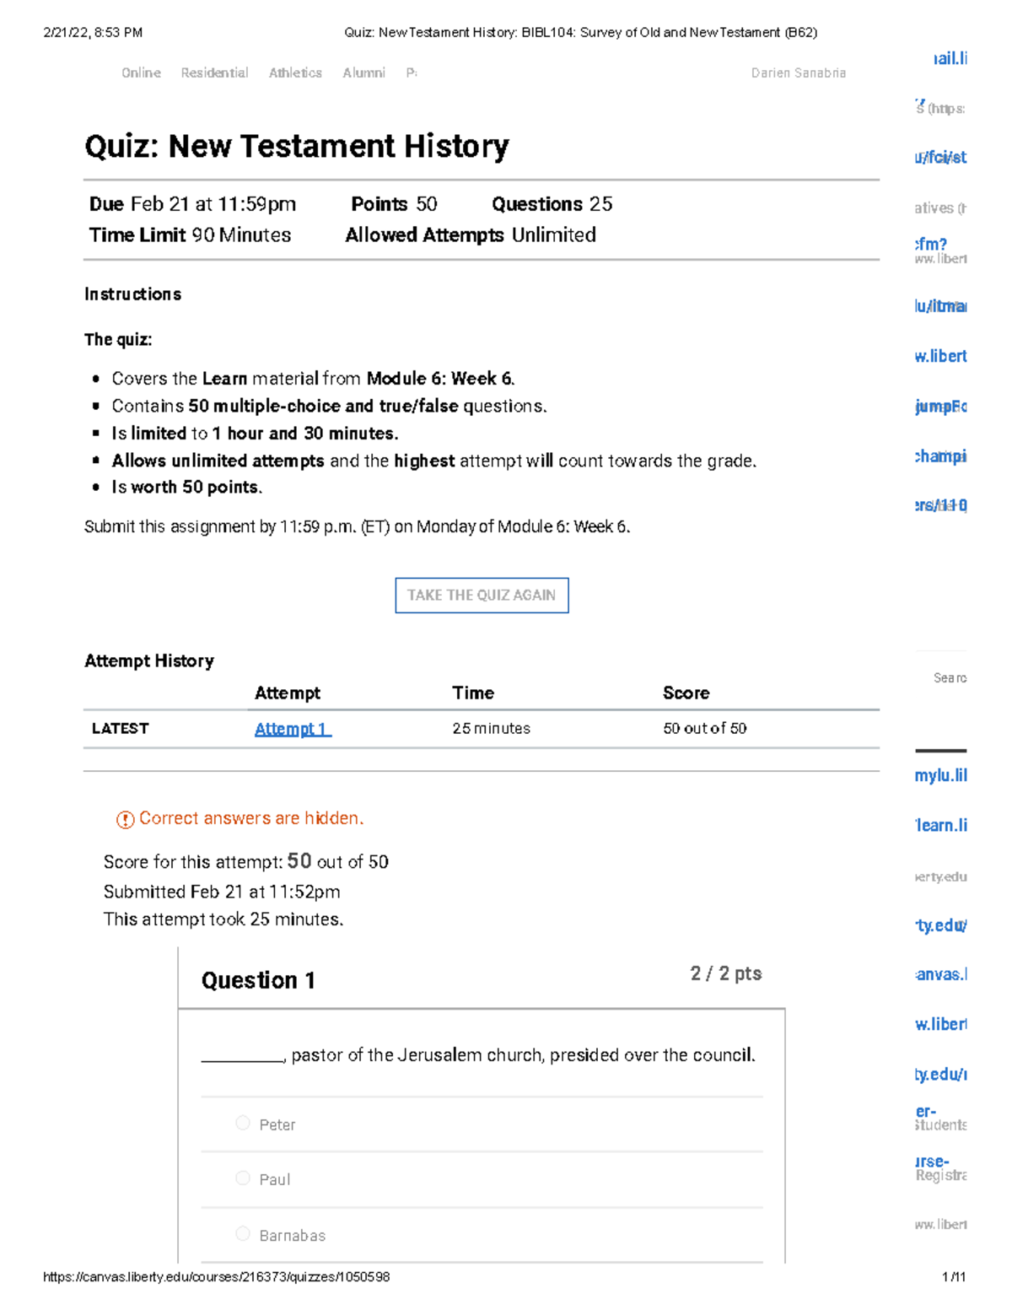The image size is (1012, 1310).
Task: Choose the Barnabas radio button
Action: (x=243, y=1233)
